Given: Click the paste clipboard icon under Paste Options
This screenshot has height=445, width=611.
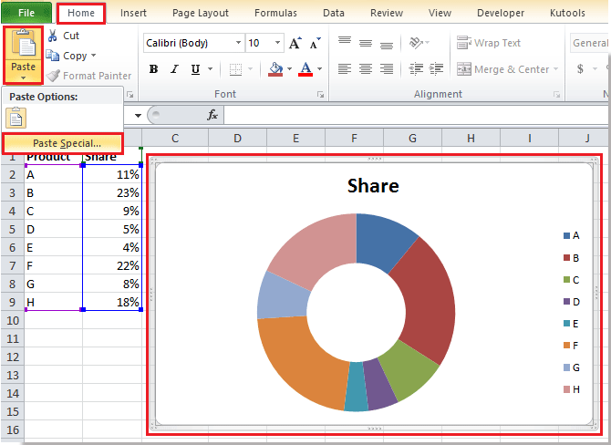Looking at the screenshot, I should (16, 117).
